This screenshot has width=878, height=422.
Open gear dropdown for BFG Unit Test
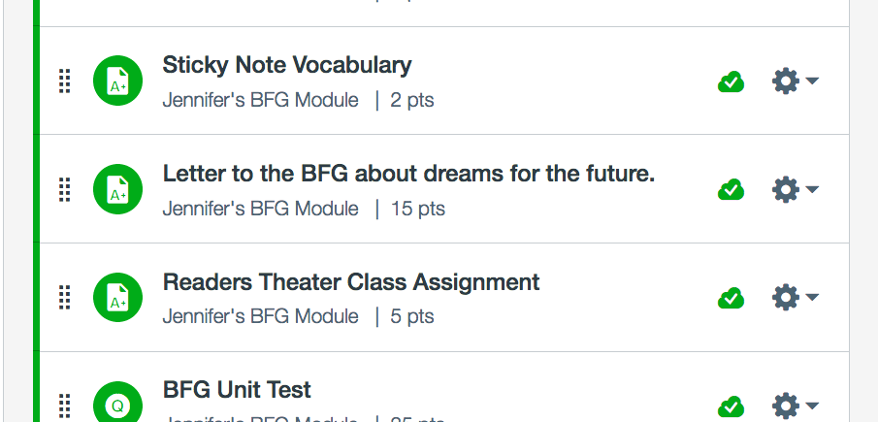[x=795, y=406]
